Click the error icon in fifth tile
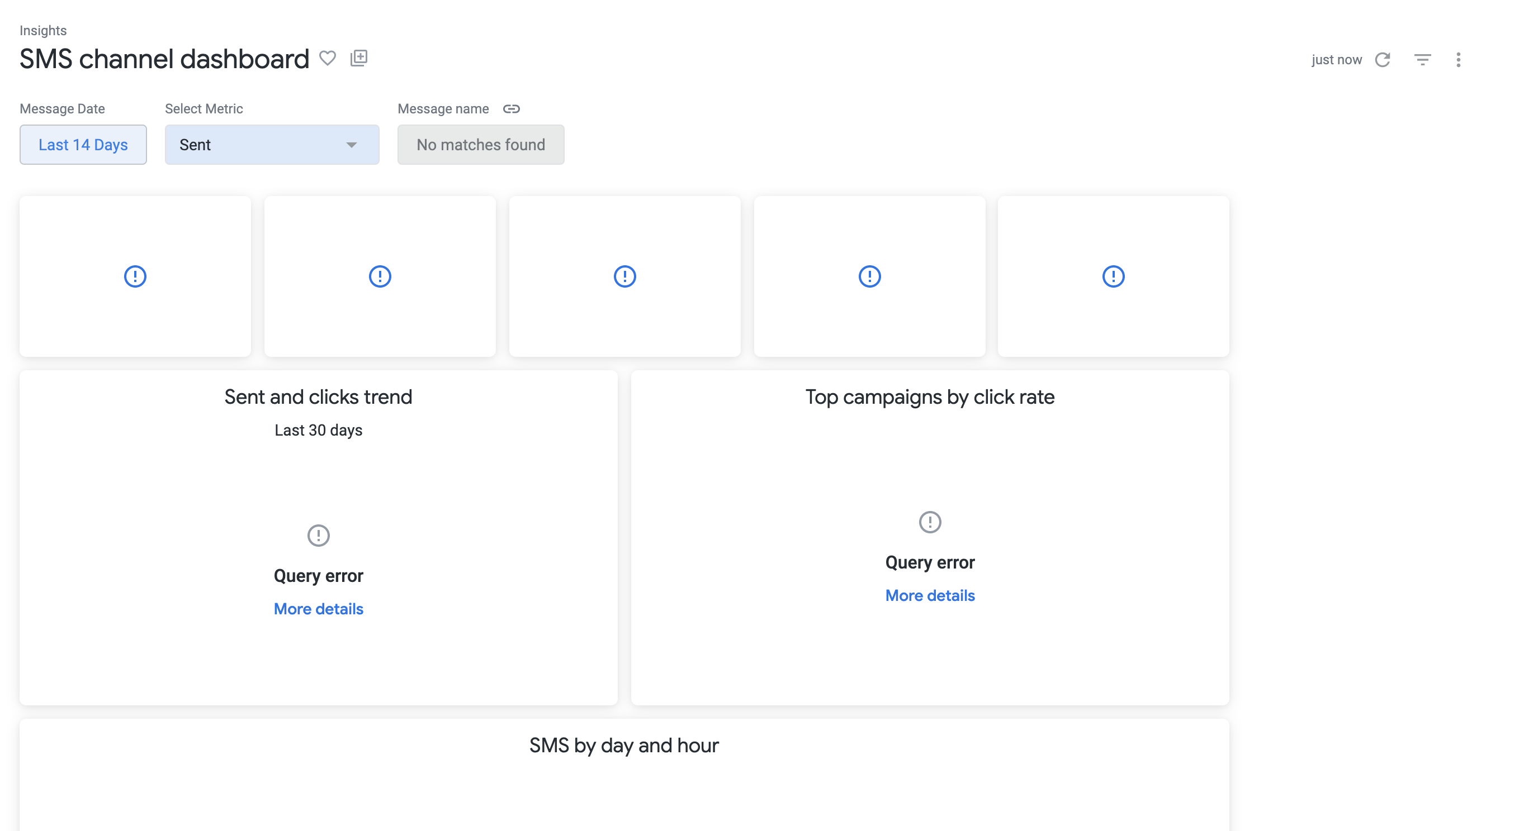Screen dimensions: 1538x831 point(1113,276)
